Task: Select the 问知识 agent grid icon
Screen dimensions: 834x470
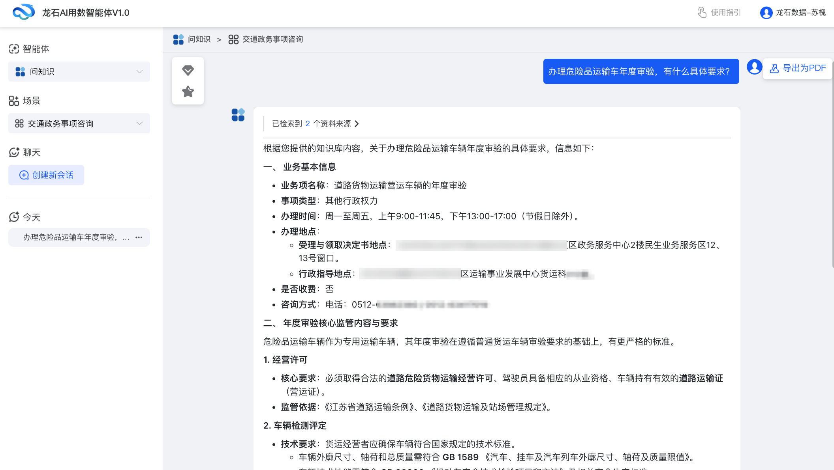Action: pyautogui.click(x=20, y=71)
